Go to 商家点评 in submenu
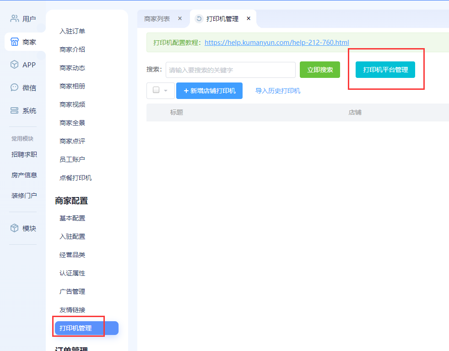The image size is (449, 351). (x=72, y=142)
